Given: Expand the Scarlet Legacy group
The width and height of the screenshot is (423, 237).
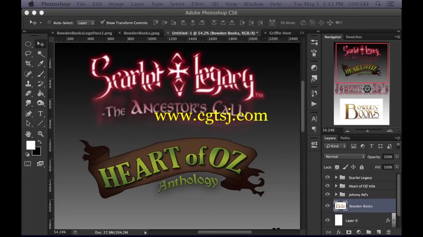Looking at the screenshot, I should (336, 177).
